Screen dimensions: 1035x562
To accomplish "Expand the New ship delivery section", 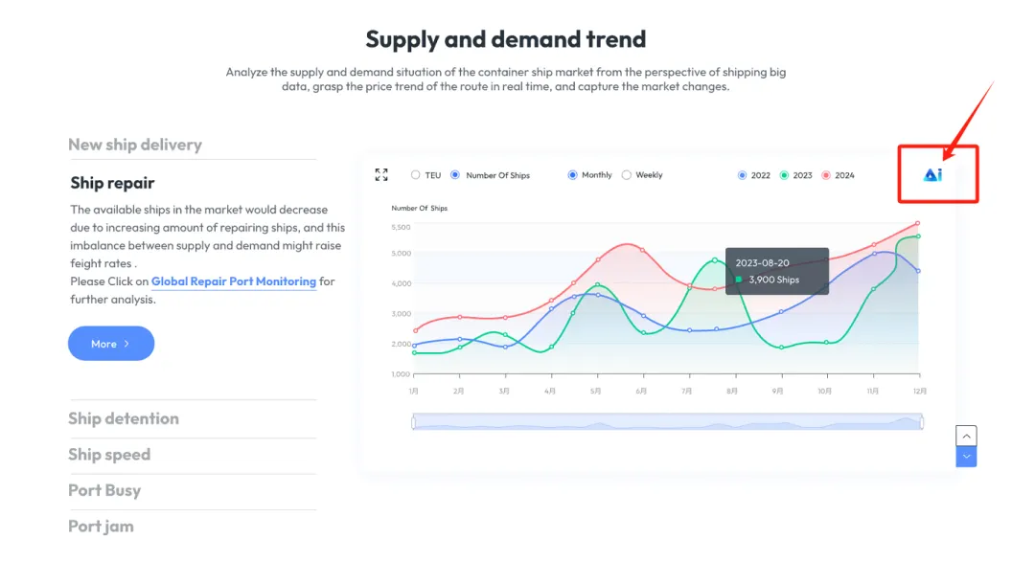I will pyautogui.click(x=135, y=145).
